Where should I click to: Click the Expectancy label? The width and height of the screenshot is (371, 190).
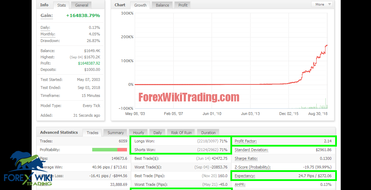pyautogui.click(x=245, y=176)
